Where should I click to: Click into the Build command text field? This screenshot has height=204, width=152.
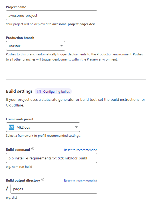click(52, 158)
